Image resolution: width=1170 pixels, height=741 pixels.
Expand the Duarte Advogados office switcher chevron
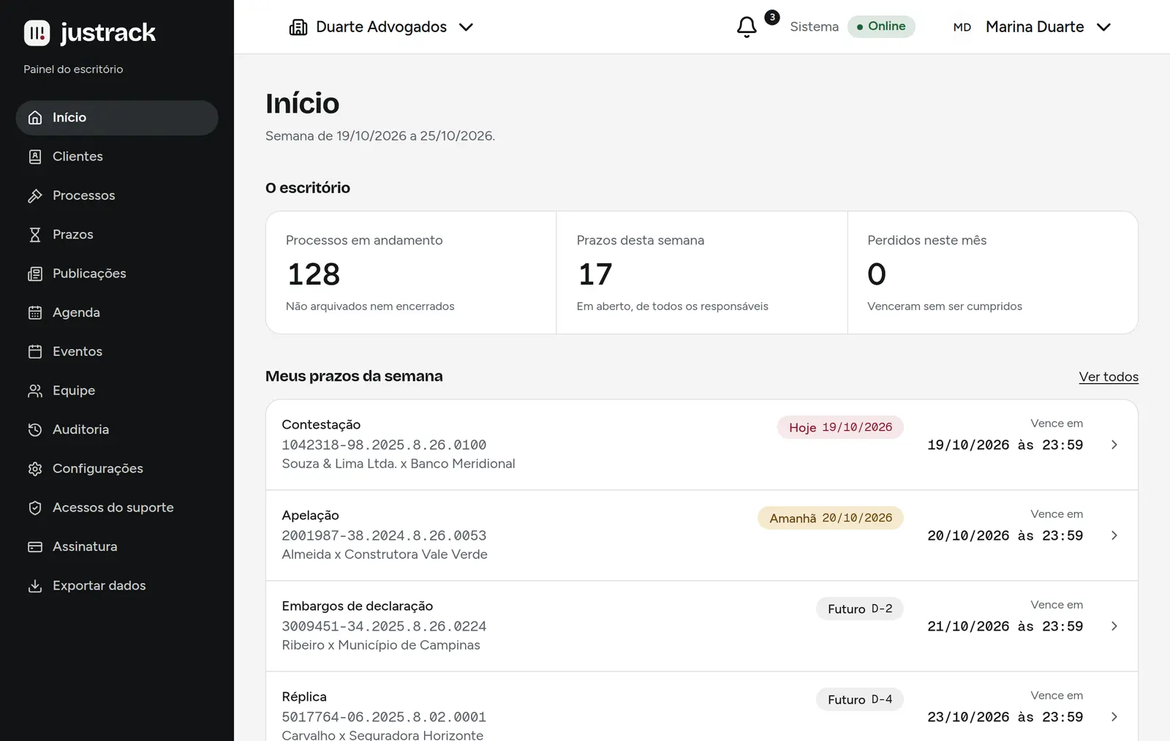(x=466, y=27)
